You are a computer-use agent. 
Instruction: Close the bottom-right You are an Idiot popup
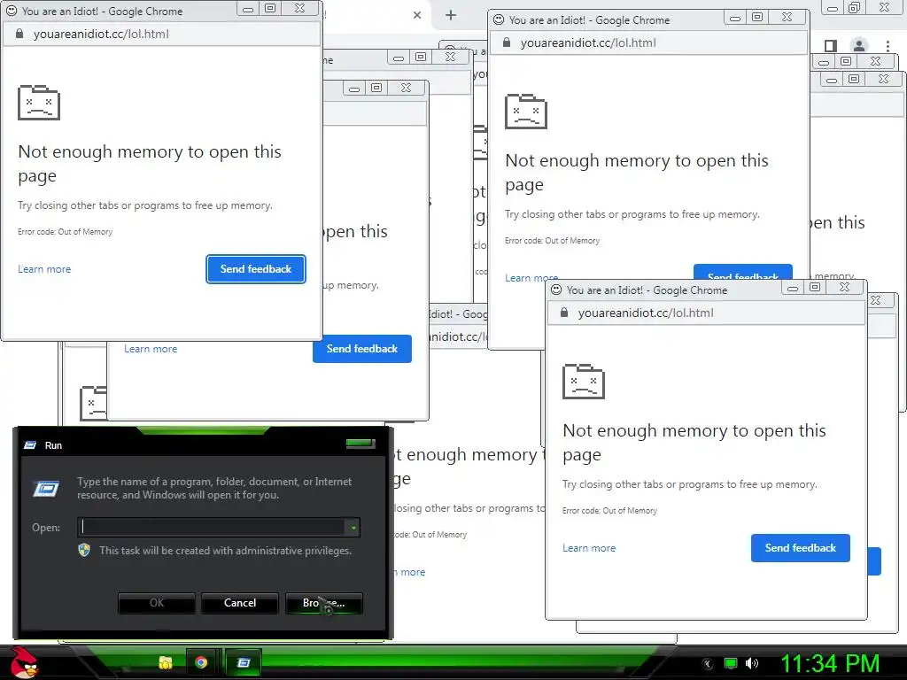(x=844, y=287)
